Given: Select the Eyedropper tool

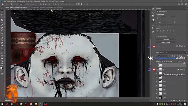Looking at the screenshot, I should coord(2,25).
